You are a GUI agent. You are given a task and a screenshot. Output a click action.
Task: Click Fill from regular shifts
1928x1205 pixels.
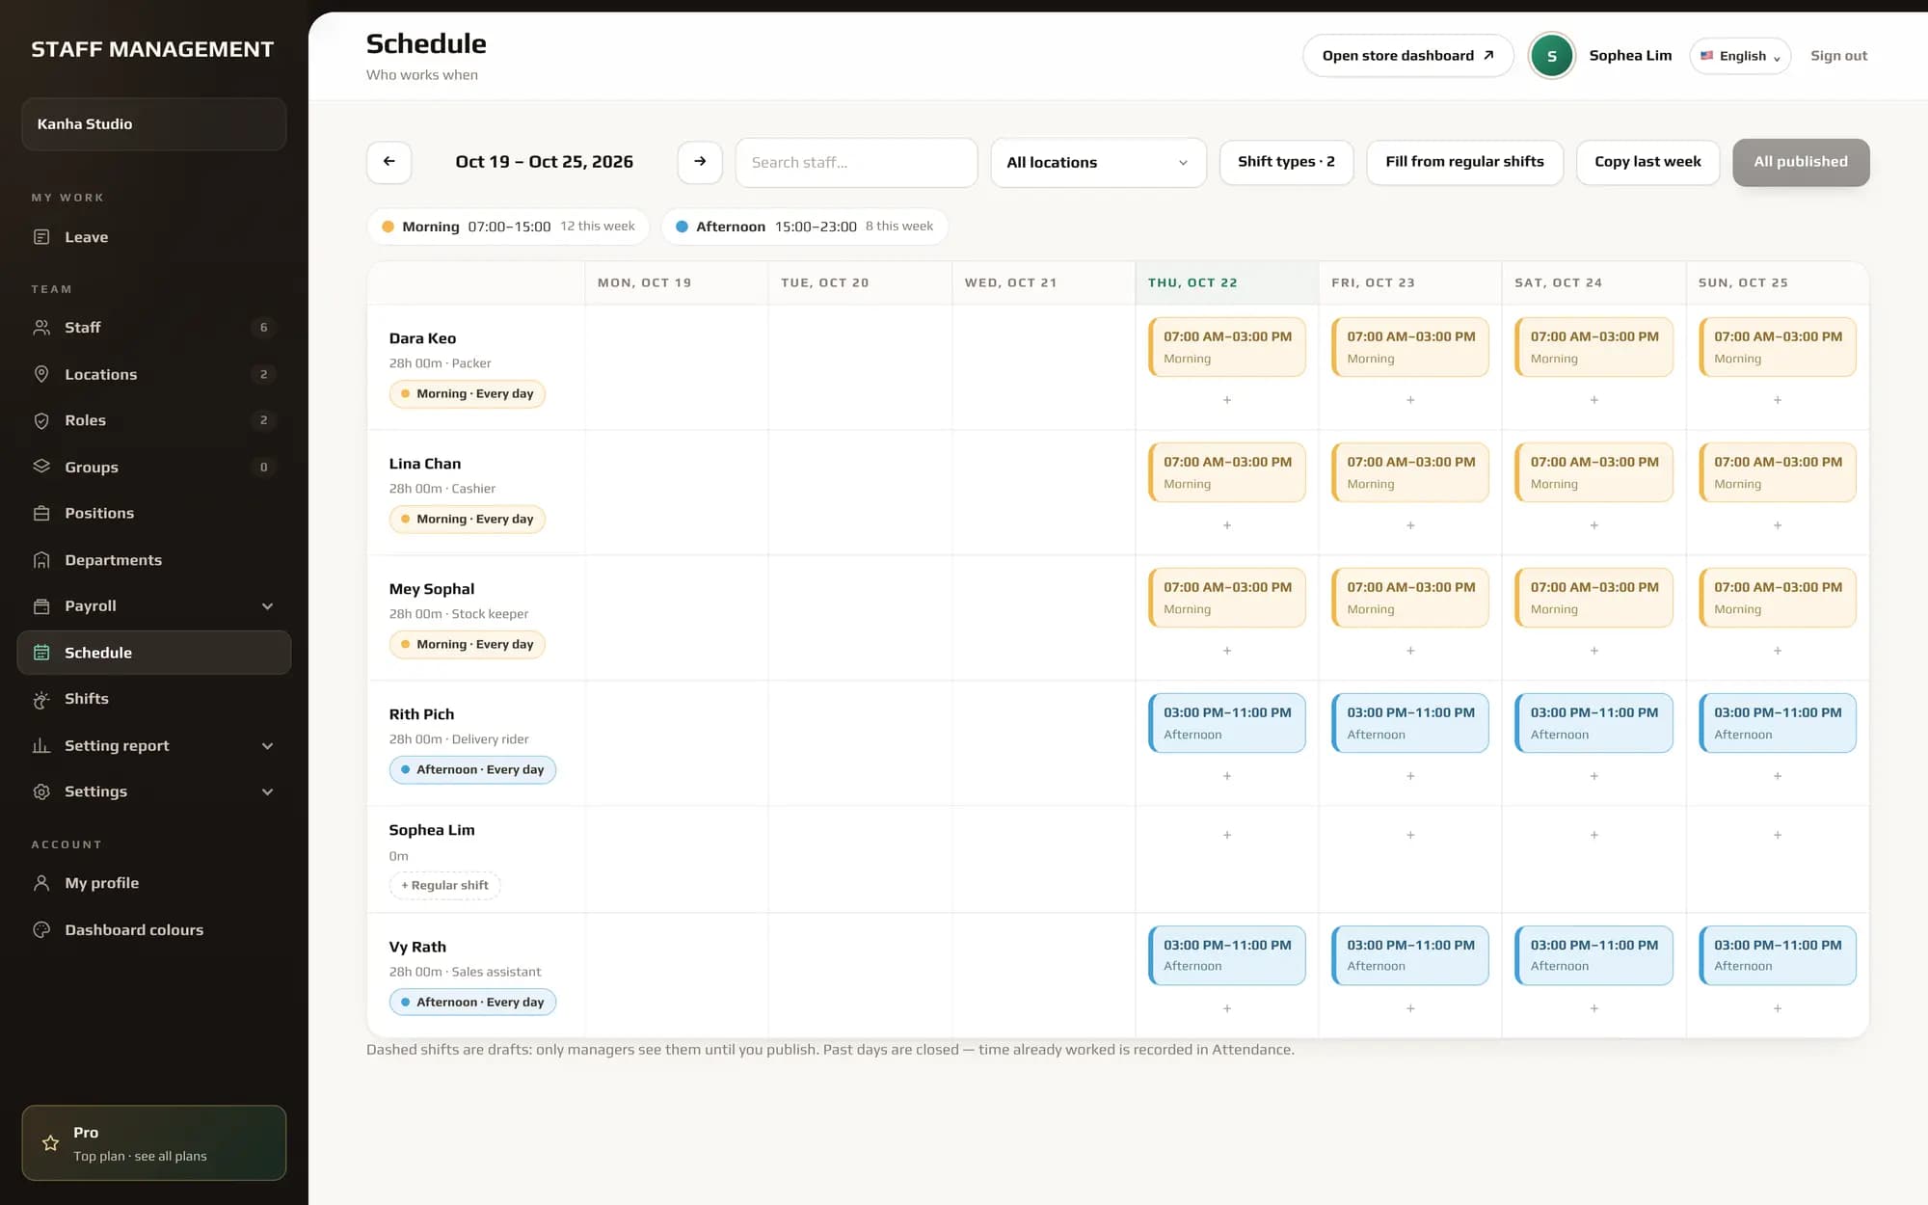(1464, 162)
